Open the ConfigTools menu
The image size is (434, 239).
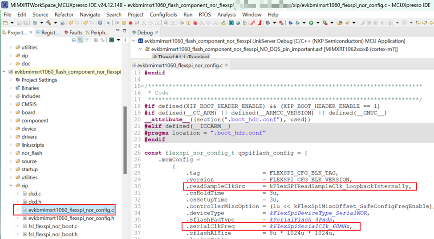click(x=163, y=14)
